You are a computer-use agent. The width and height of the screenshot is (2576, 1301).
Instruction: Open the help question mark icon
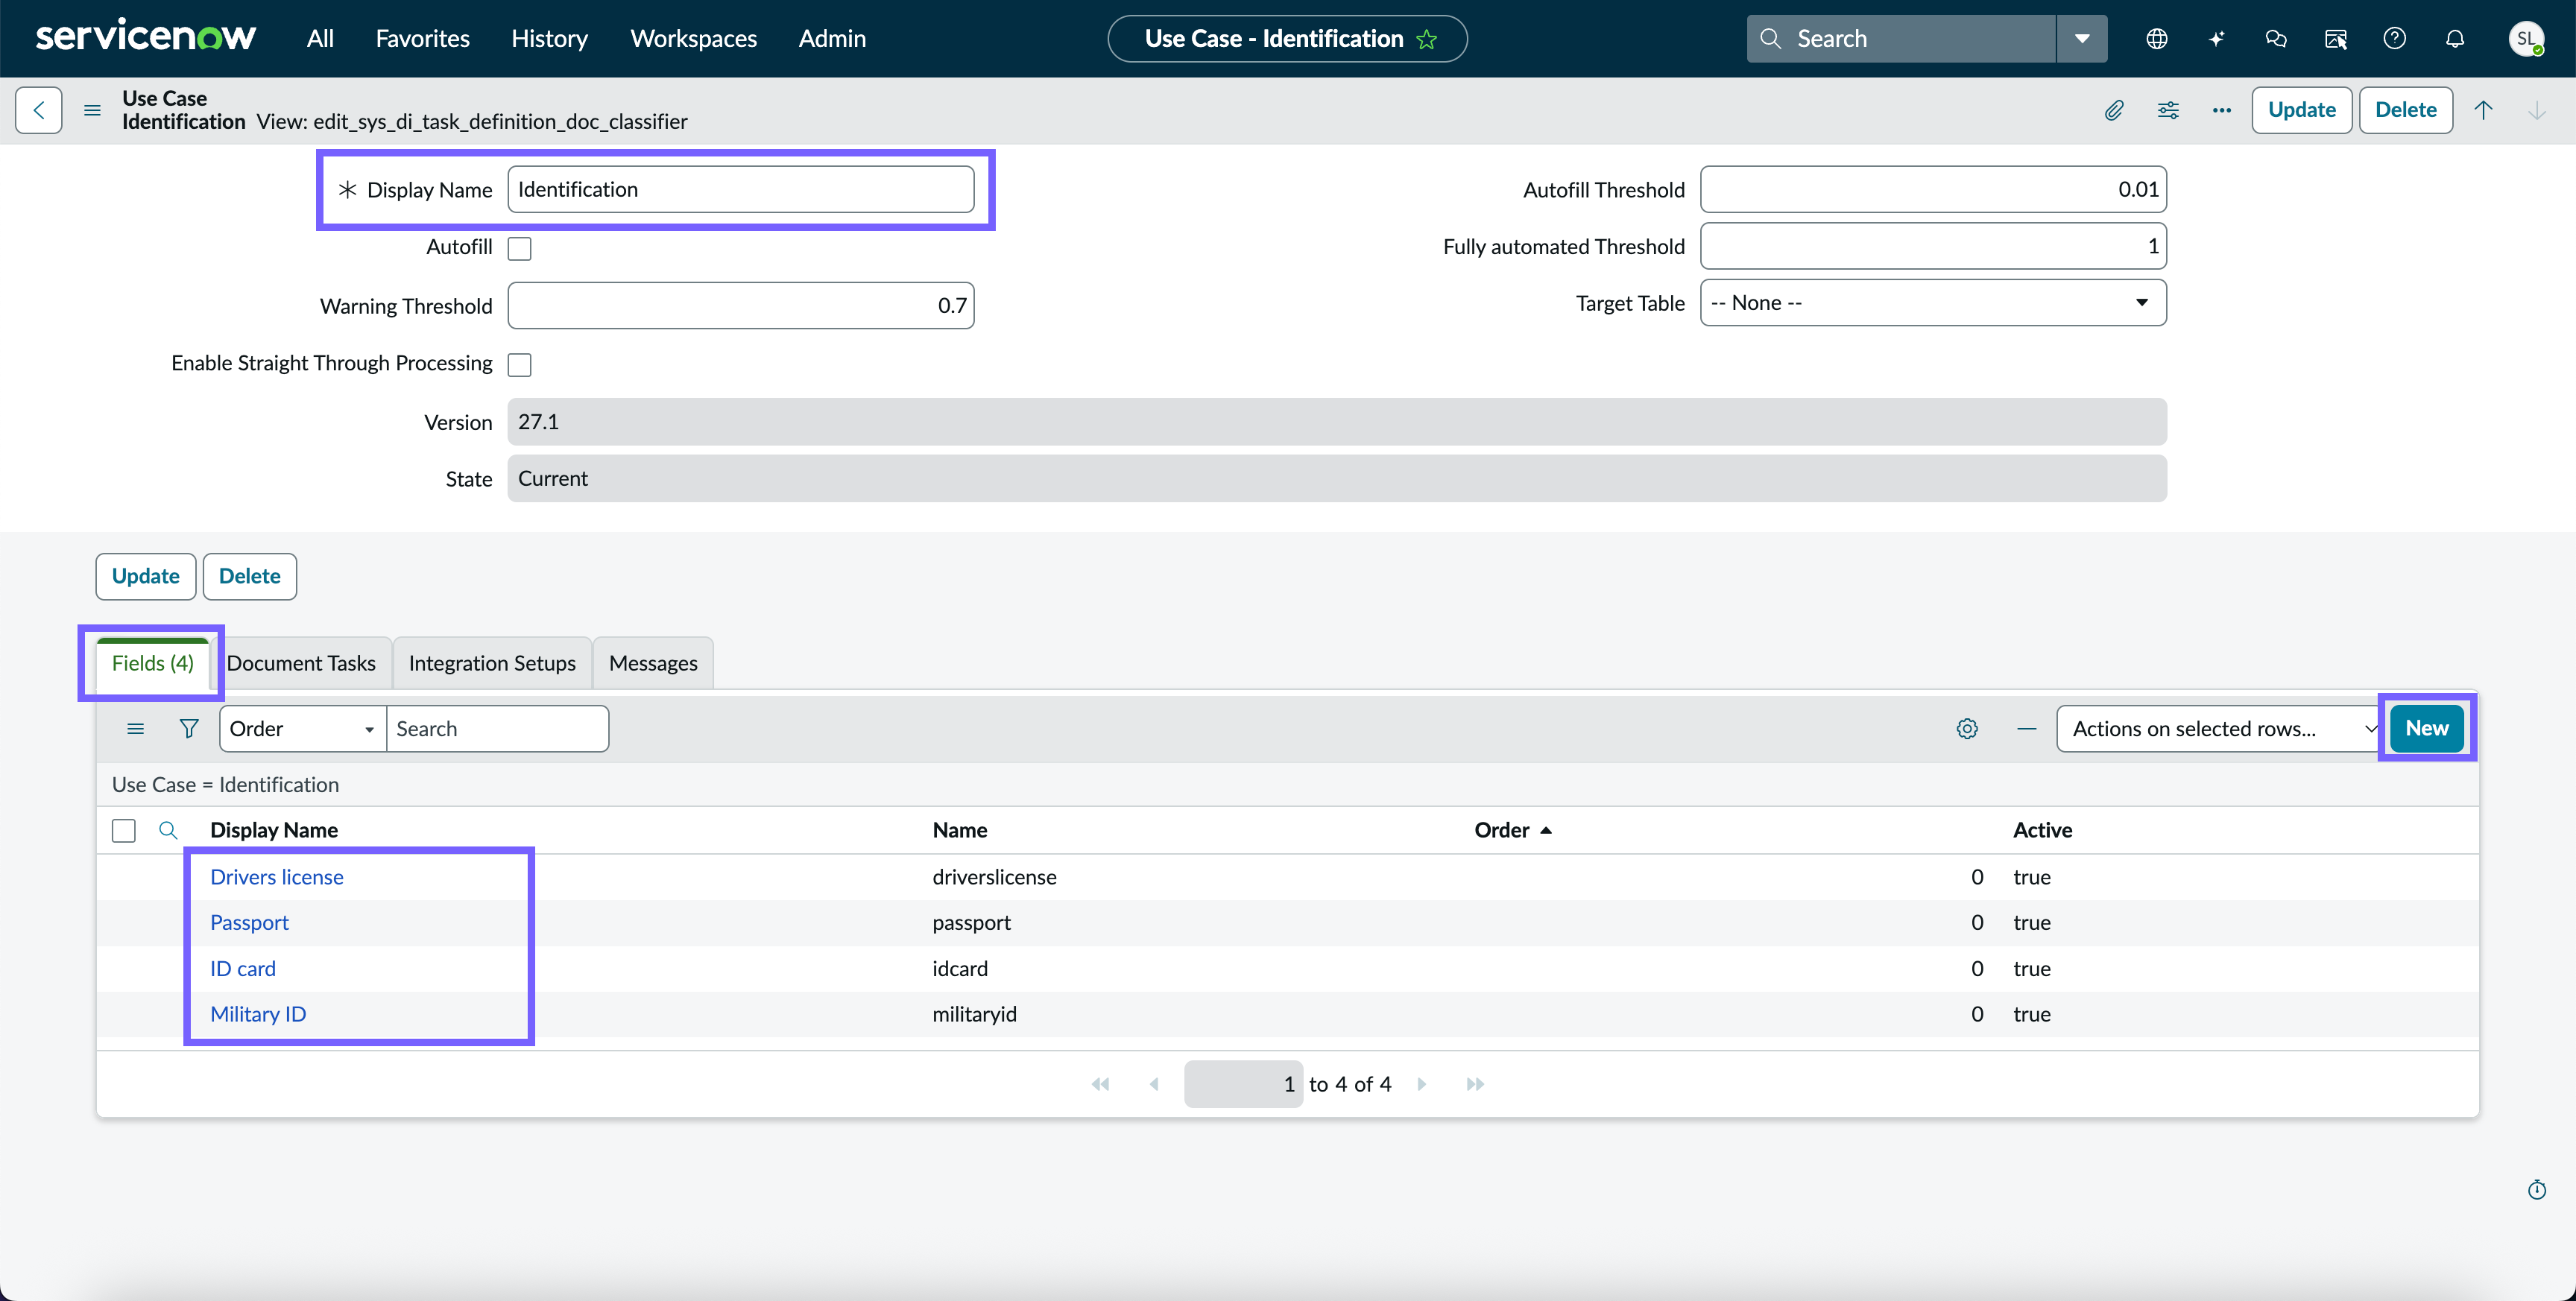pos(2395,38)
